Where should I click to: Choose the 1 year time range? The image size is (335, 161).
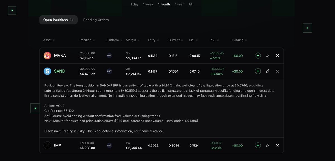coord(179,4)
